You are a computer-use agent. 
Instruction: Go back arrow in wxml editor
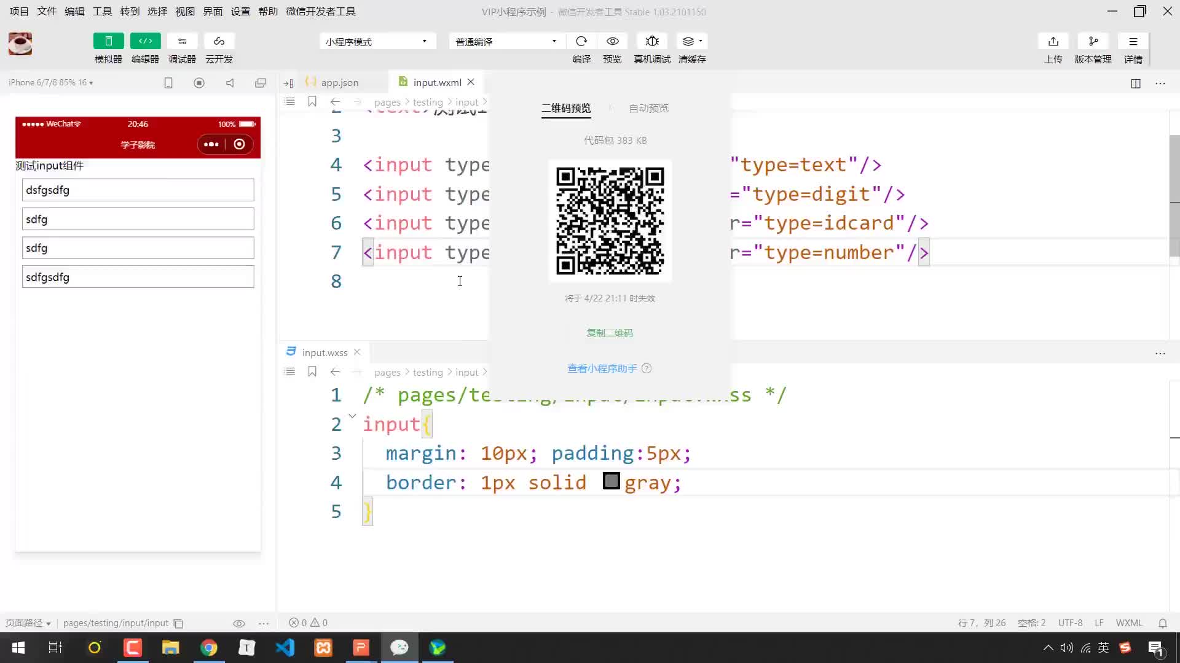(335, 102)
